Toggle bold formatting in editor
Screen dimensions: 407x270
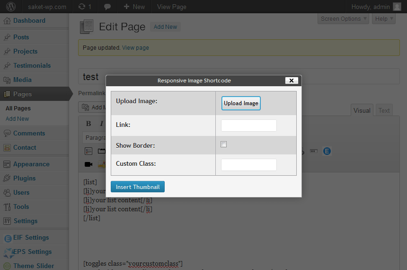coord(88,124)
